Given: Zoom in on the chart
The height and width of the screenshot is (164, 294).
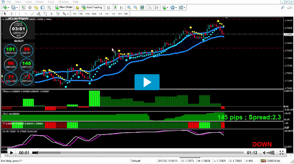Looking at the screenshot, I should pos(129,7).
